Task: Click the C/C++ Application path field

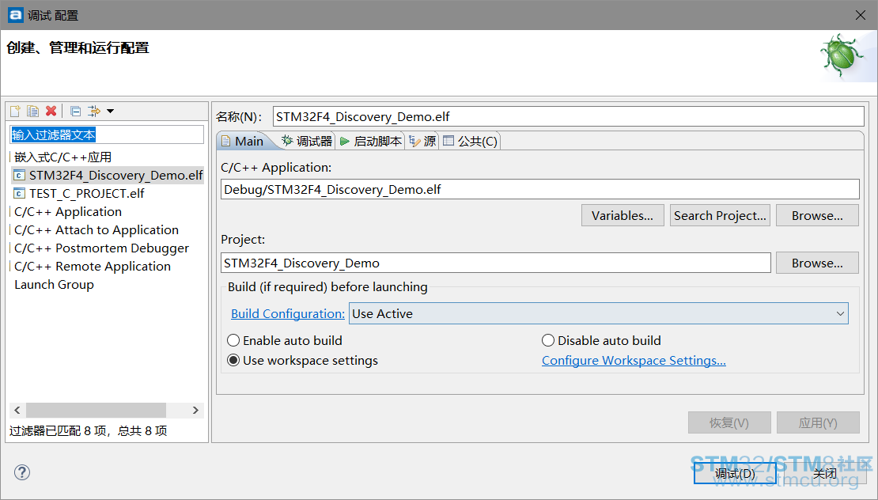Action: [539, 189]
